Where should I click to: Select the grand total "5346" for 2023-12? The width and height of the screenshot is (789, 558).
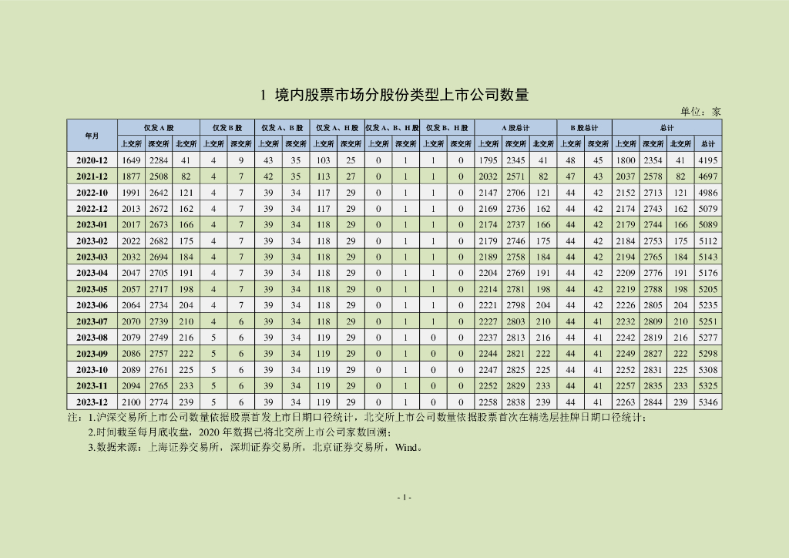click(x=708, y=402)
